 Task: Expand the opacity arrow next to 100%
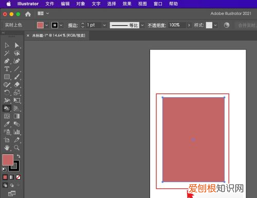click(x=189, y=25)
